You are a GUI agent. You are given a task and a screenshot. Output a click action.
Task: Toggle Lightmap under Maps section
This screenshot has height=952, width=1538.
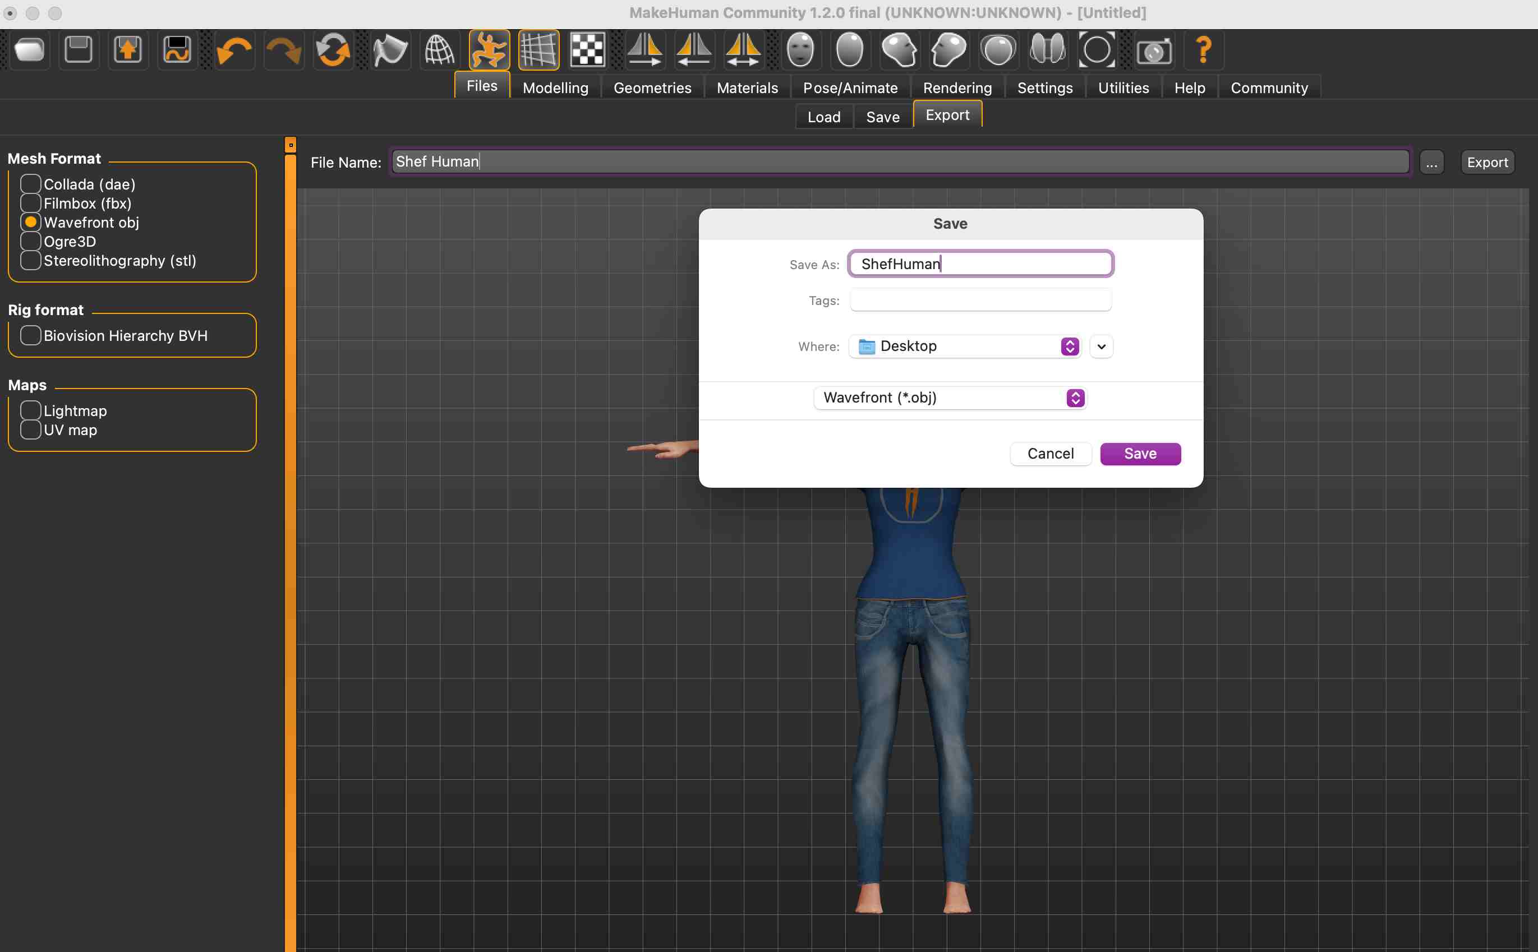click(31, 410)
